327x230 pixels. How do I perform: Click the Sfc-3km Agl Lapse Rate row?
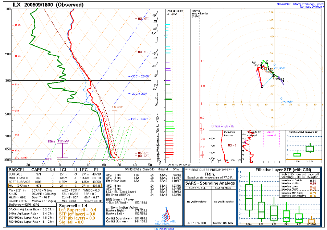[32, 210]
